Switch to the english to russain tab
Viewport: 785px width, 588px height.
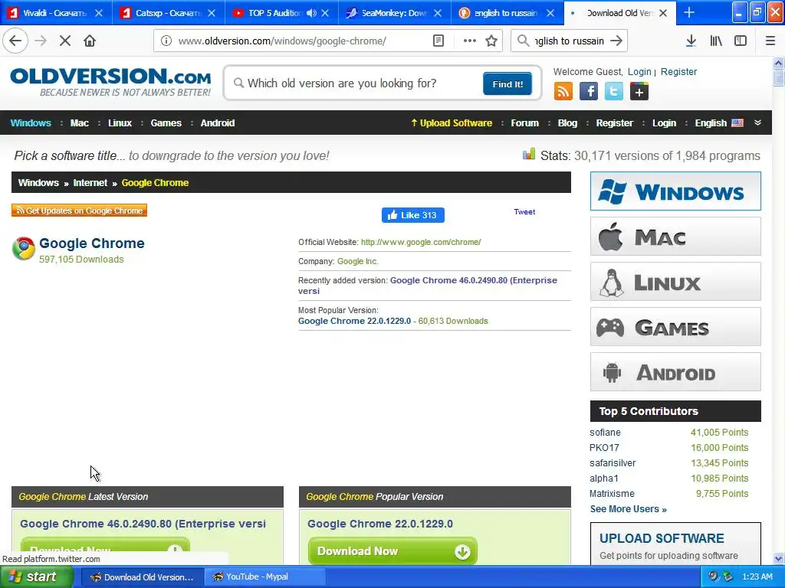[x=507, y=13]
